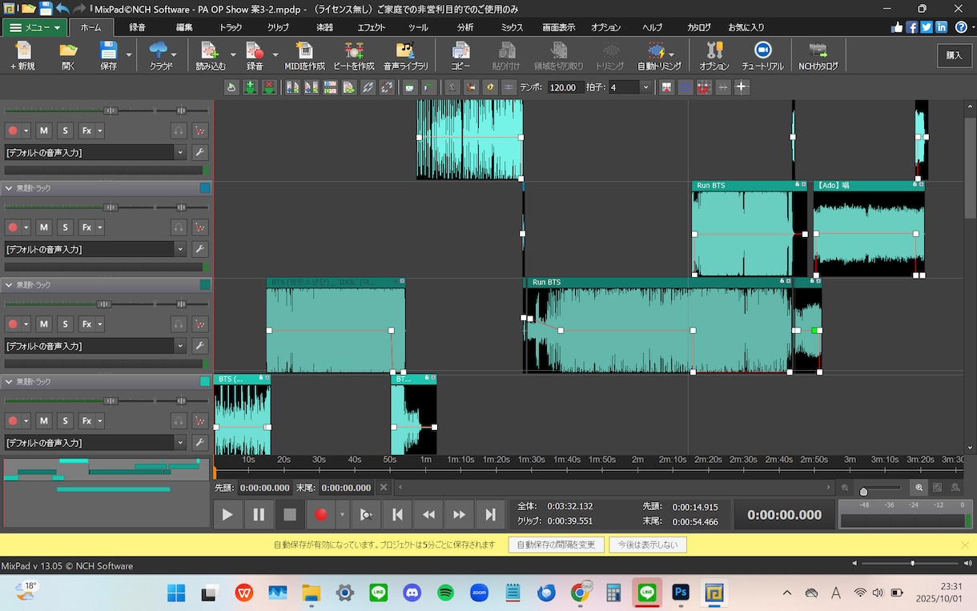Start playback with the play button
The width and height of the screenshot is (977, 611).
(227, 515)
